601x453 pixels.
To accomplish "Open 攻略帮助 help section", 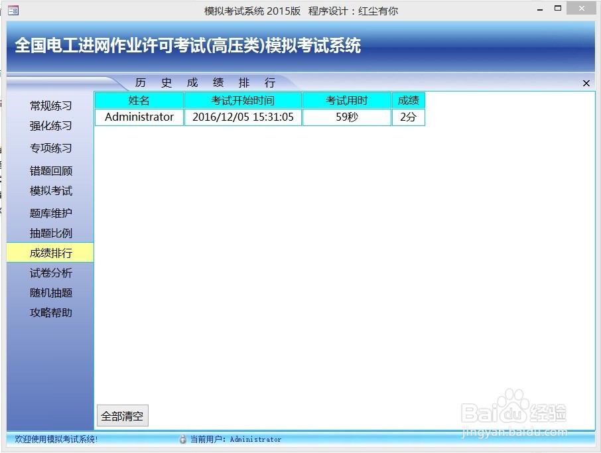I will coord(49,312).
